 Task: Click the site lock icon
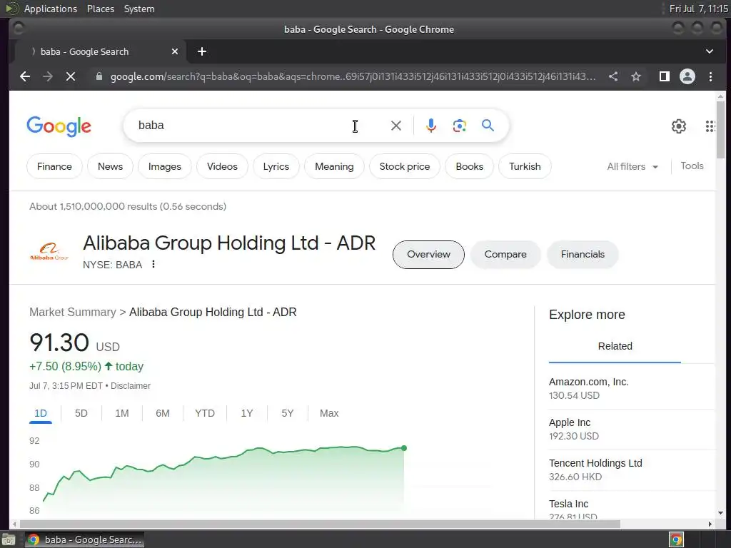coord(99,76)
